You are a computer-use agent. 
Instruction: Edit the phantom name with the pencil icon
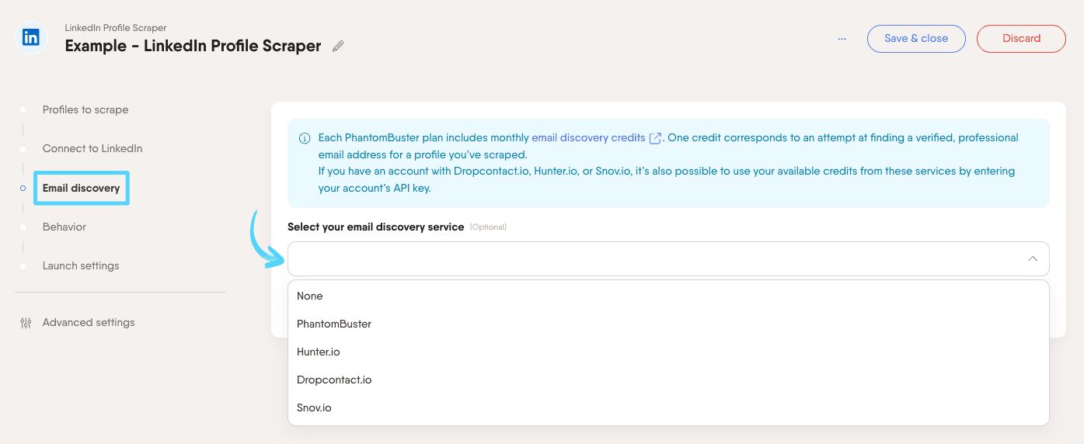coord(338,46)
